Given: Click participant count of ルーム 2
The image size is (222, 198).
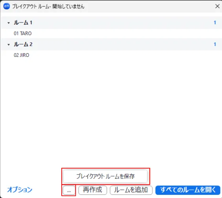Looking at the screenshot, I should pyautogui.click(x=215, y=44).
